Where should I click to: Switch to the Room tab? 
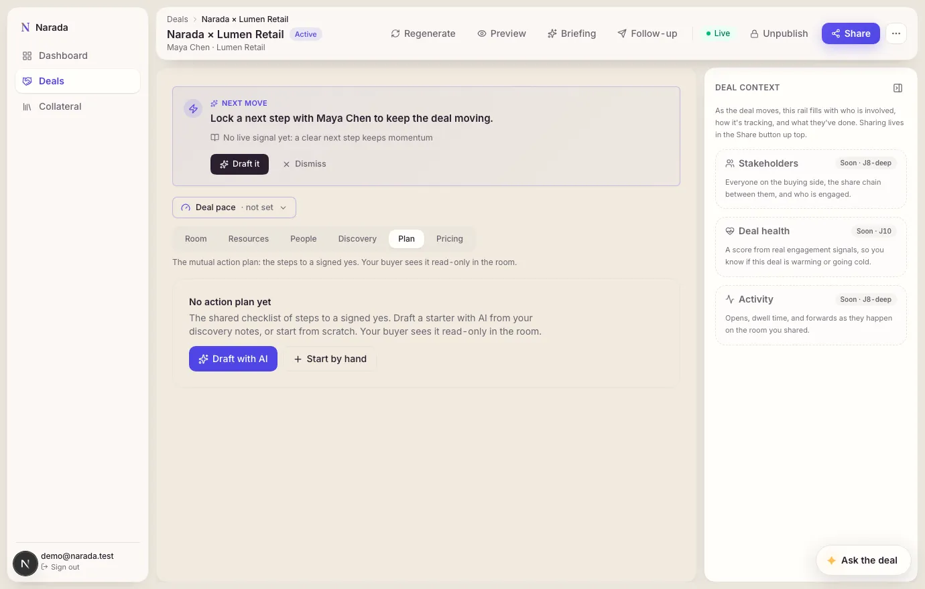(196, 239)
